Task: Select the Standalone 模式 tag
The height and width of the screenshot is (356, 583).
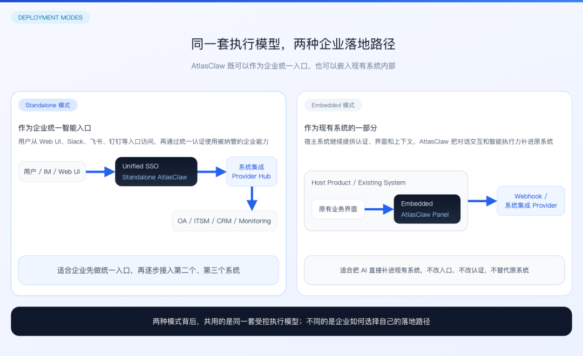Action: coord(48,105)
